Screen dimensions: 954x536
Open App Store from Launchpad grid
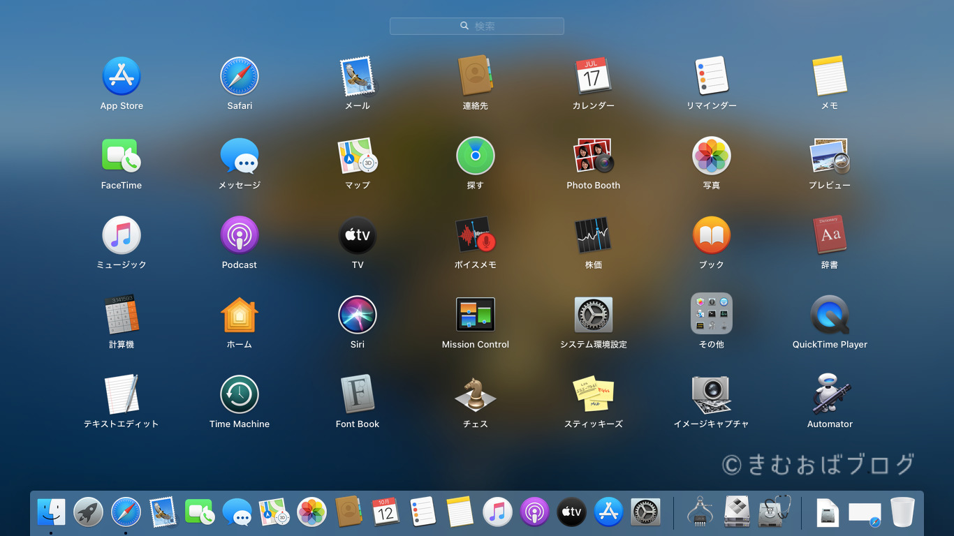pos(122,76)
